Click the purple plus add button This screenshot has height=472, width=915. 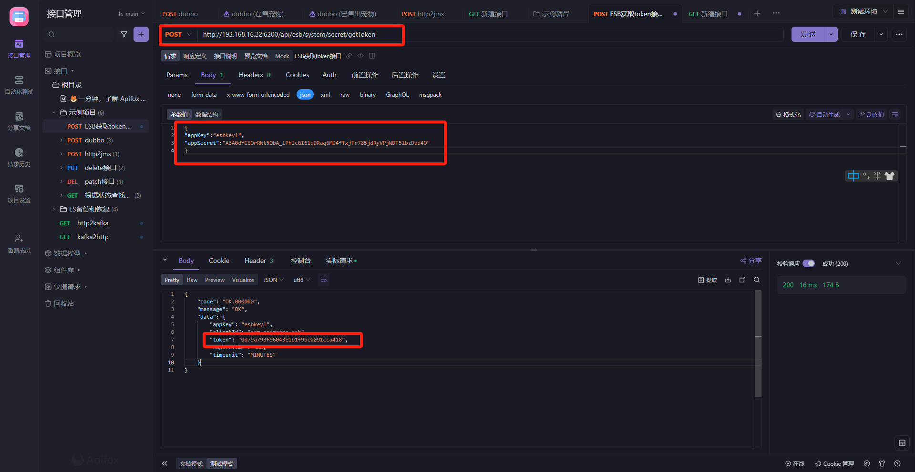pyautogui.click(x=141, y=34)
